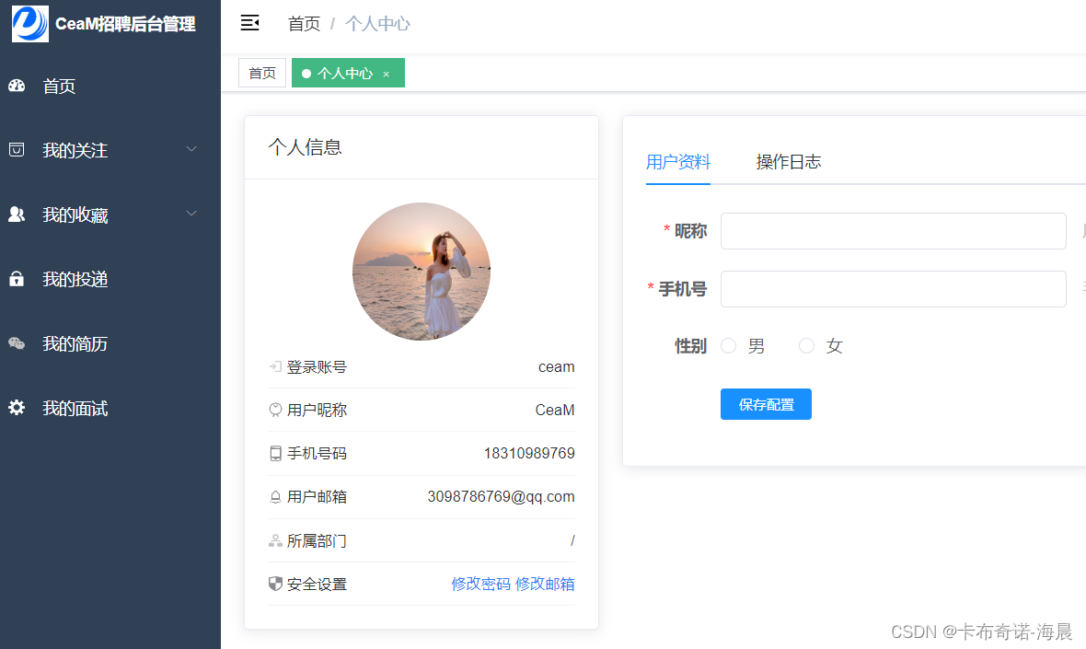1086x649 pixels.
Task: Open 我的面试 in the sidebar menu
Action: [x=110, y=408]
